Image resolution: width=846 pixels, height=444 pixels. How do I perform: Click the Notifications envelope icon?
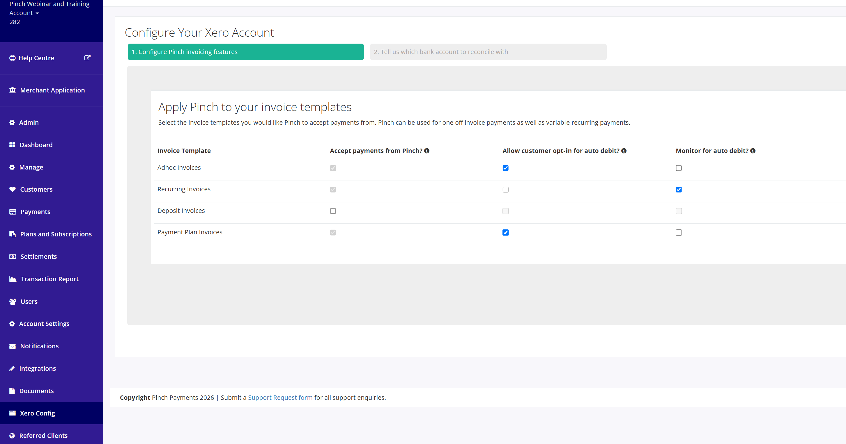[13, 346]
